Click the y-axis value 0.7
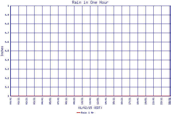Image resolution: width=171 pixels, height=114 pixels. [x=7, y=33]
